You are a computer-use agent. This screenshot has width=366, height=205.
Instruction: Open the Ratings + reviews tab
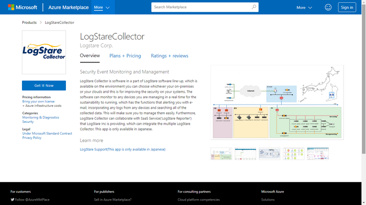click(x=169, y=56)
